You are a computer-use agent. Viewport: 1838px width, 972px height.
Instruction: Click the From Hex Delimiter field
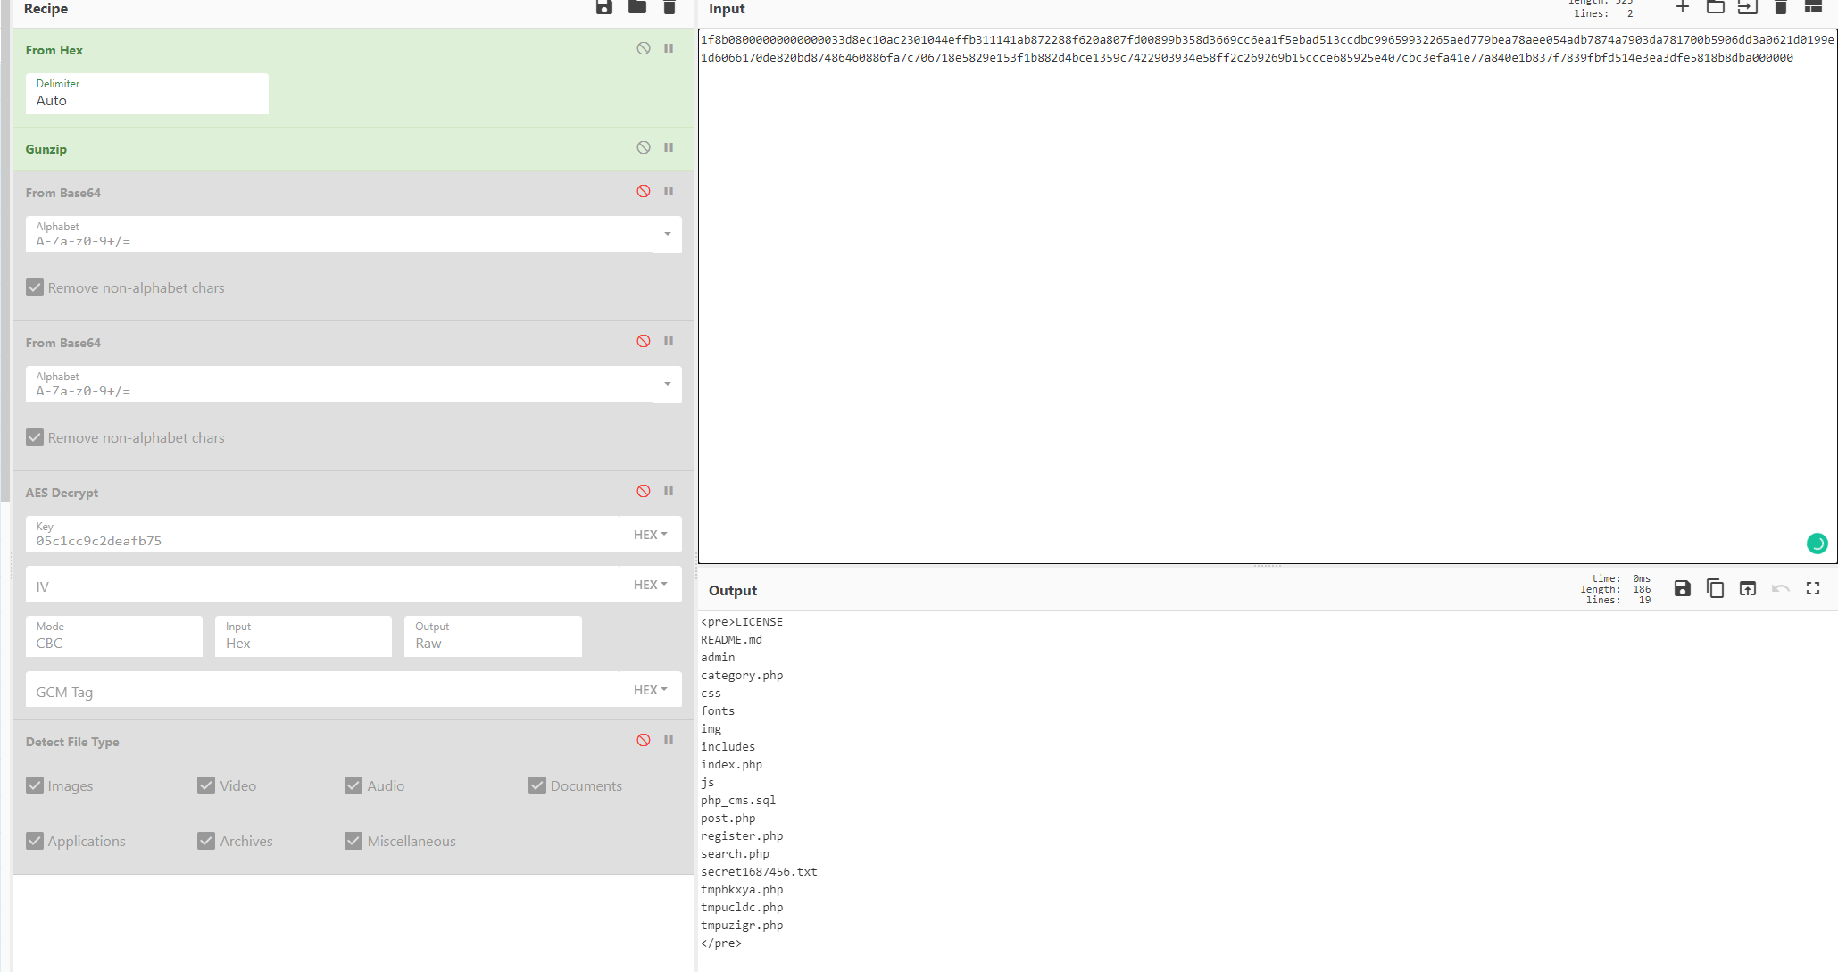(146, 94)
